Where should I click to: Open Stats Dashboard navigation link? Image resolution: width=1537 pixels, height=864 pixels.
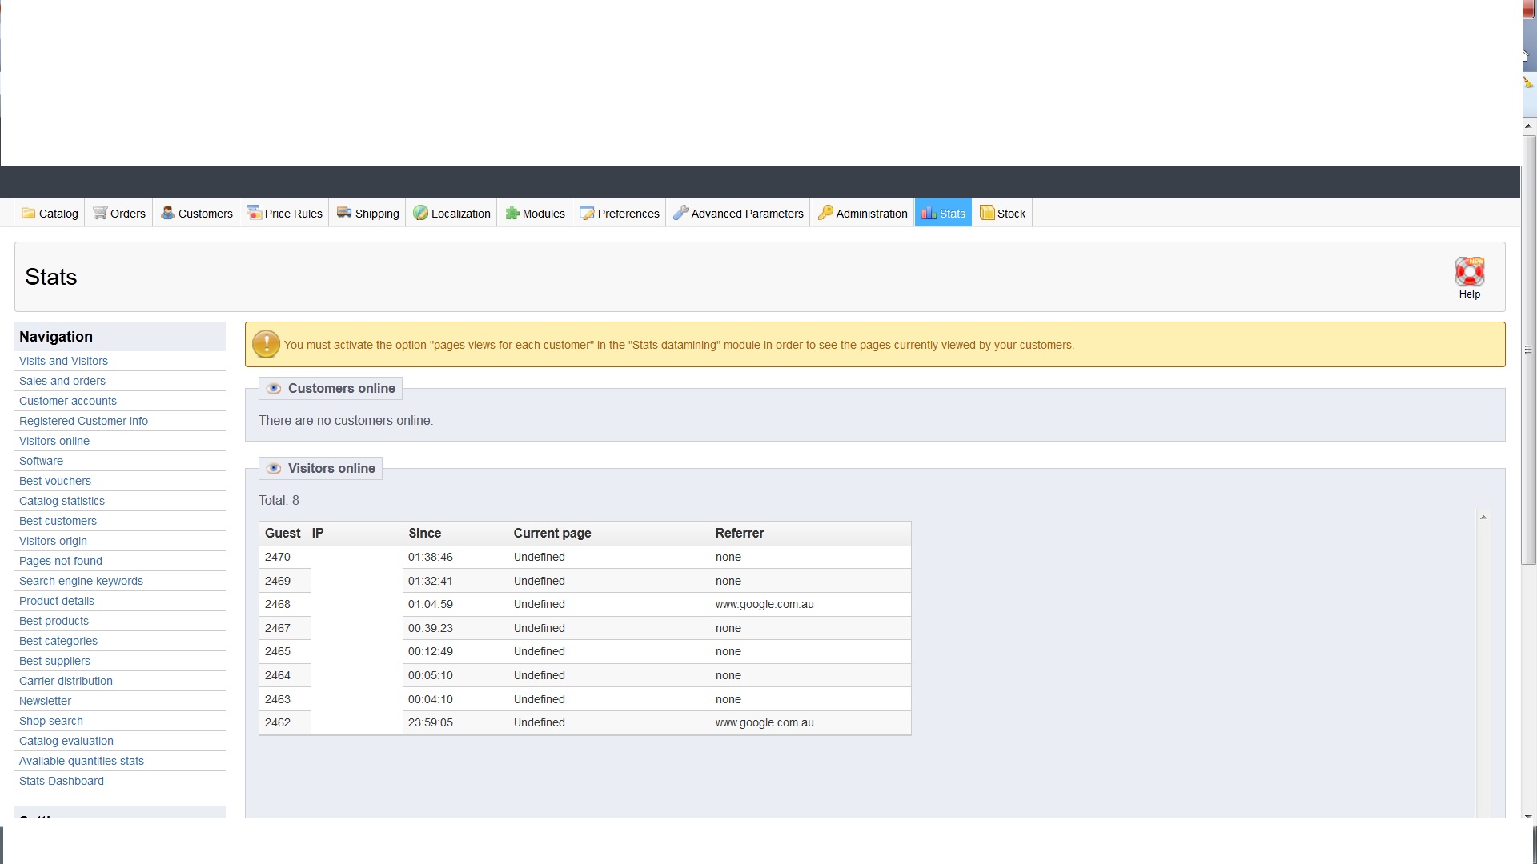[62, 781]
